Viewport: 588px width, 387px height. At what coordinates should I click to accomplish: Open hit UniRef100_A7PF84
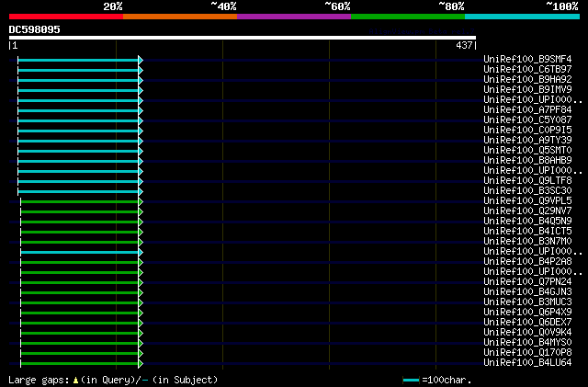pyautogui.click(x=527, y=110)
